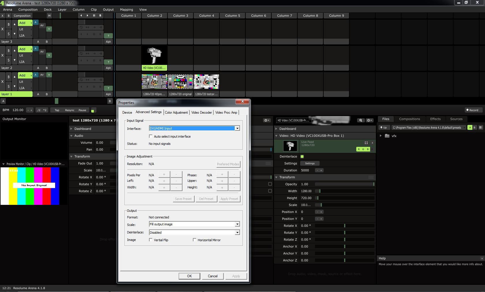Image resolution: width=485 pixels, height=292 pixels.
Task: Enable Auto select input interface checkbox
Action: [151, 136]
